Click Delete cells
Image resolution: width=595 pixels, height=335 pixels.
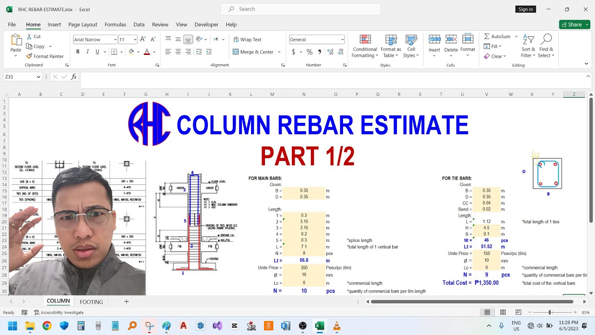click(451, 46)
